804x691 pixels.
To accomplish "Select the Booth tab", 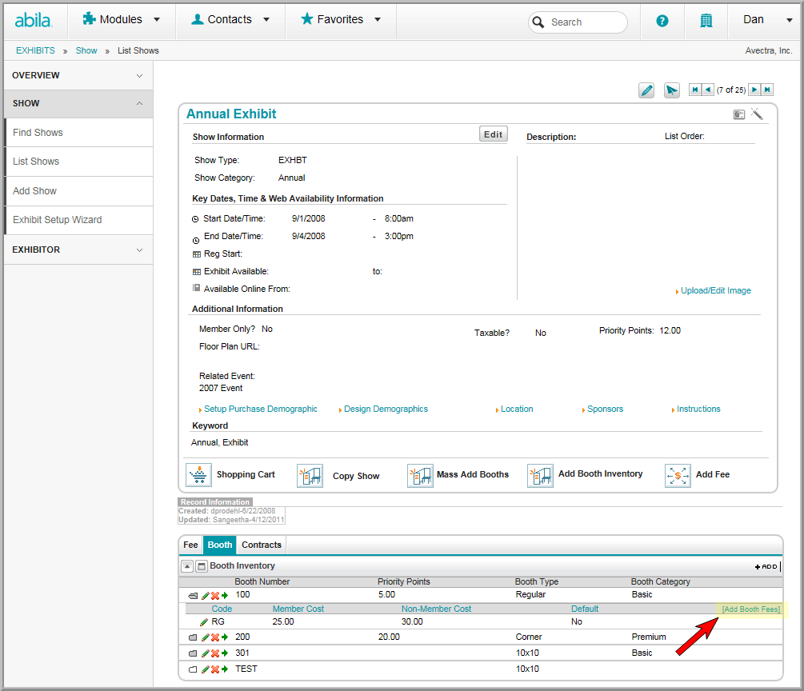I will tap(220, 545).
